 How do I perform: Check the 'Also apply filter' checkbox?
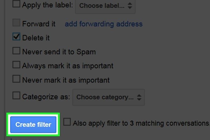(67, 122)
